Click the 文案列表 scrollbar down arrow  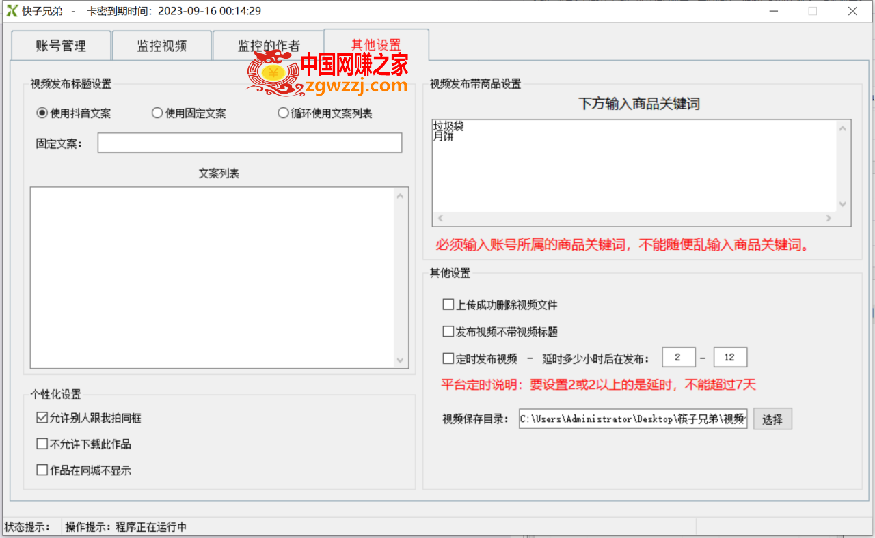(x=401, y=360)
